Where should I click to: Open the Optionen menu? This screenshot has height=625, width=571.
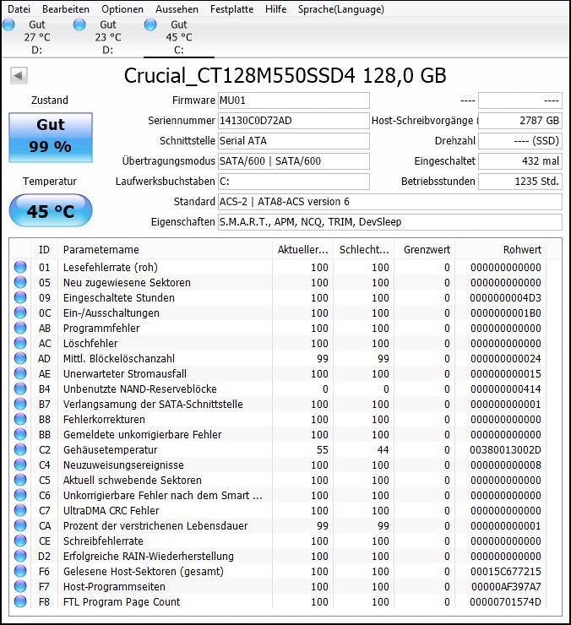(x=122, y=8)
